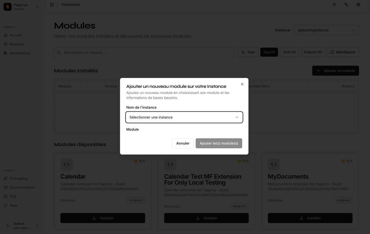Toggle the sidebar with the panel icon
Screen dimensions: 370x234
[52, 5]
